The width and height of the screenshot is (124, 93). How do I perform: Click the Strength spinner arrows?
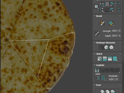click(x=120, y=31)
